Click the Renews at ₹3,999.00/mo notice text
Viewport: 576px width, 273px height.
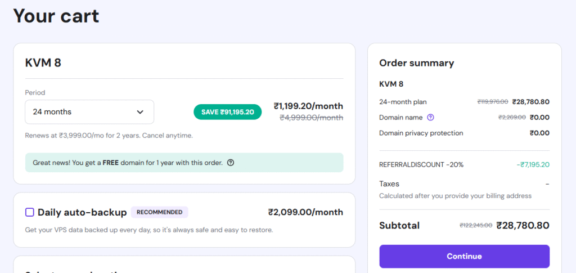click(109, 136)
